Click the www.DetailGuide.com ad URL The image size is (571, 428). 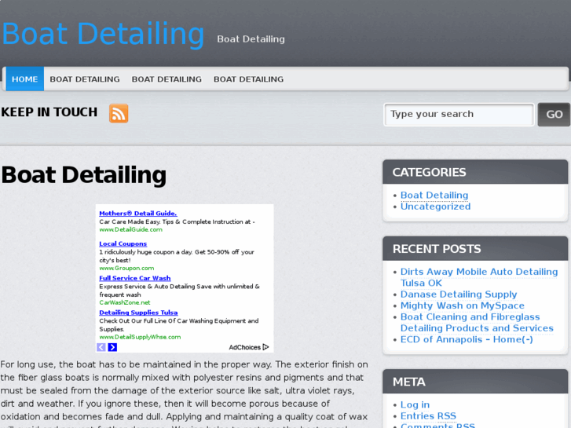[130, 229]
